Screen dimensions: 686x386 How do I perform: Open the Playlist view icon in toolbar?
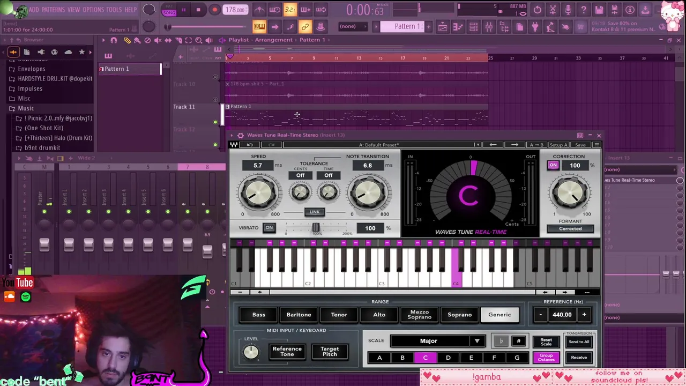(x=443, y=27)
